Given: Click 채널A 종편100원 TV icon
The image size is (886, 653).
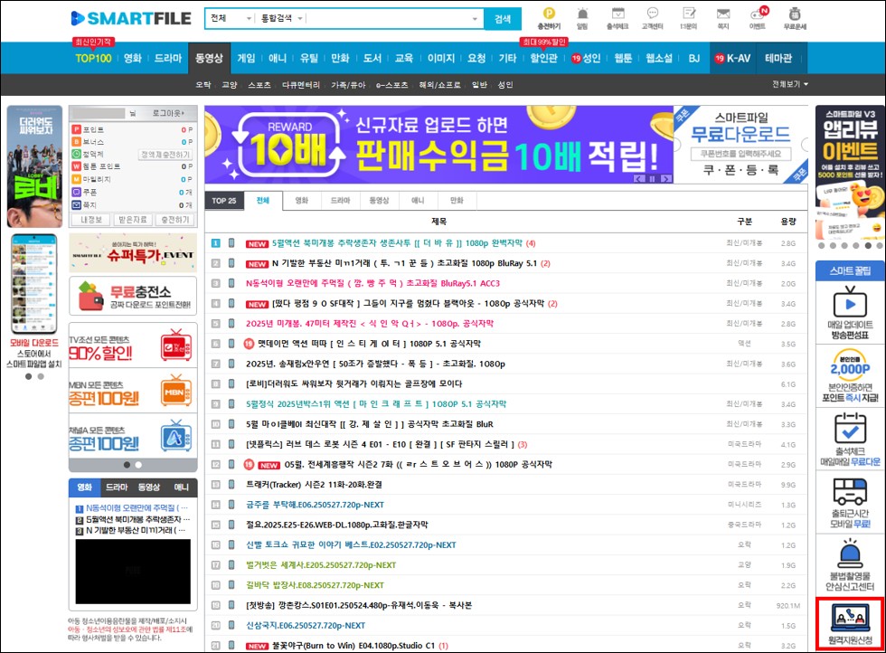Looking at the screenshot, I should pyautogui.click(x=176, y=435).
